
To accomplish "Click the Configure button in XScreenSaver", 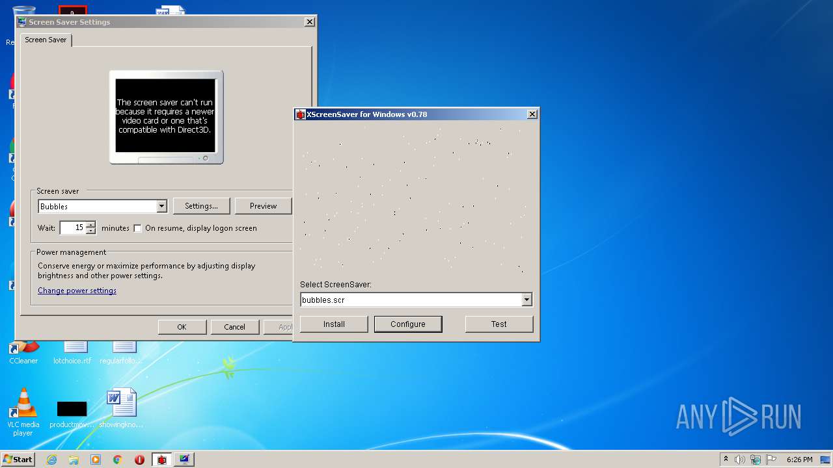I will click(408, 324).
